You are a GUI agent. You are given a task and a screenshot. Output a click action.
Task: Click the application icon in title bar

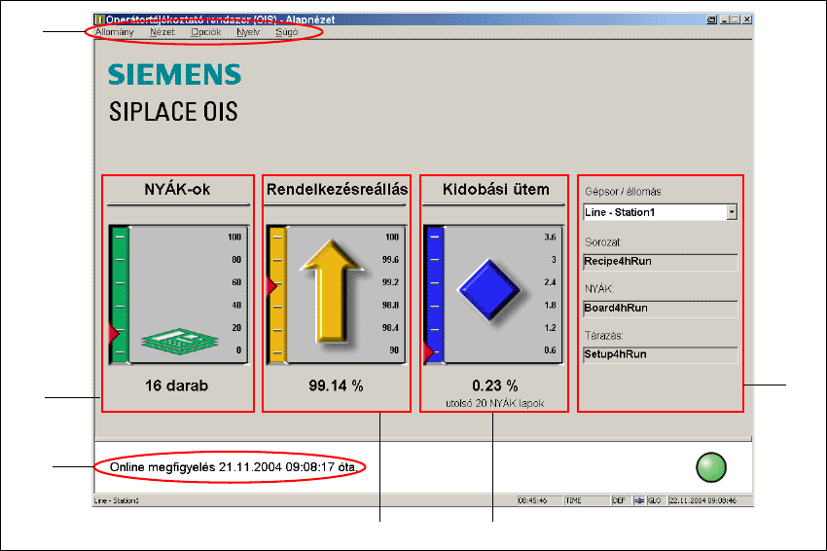99,19
